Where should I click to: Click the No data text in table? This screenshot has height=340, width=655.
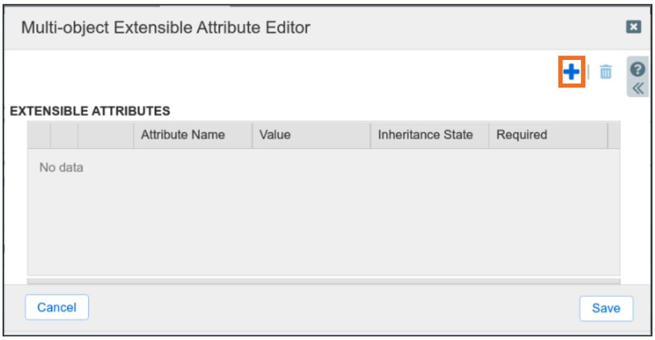point(61,168)
